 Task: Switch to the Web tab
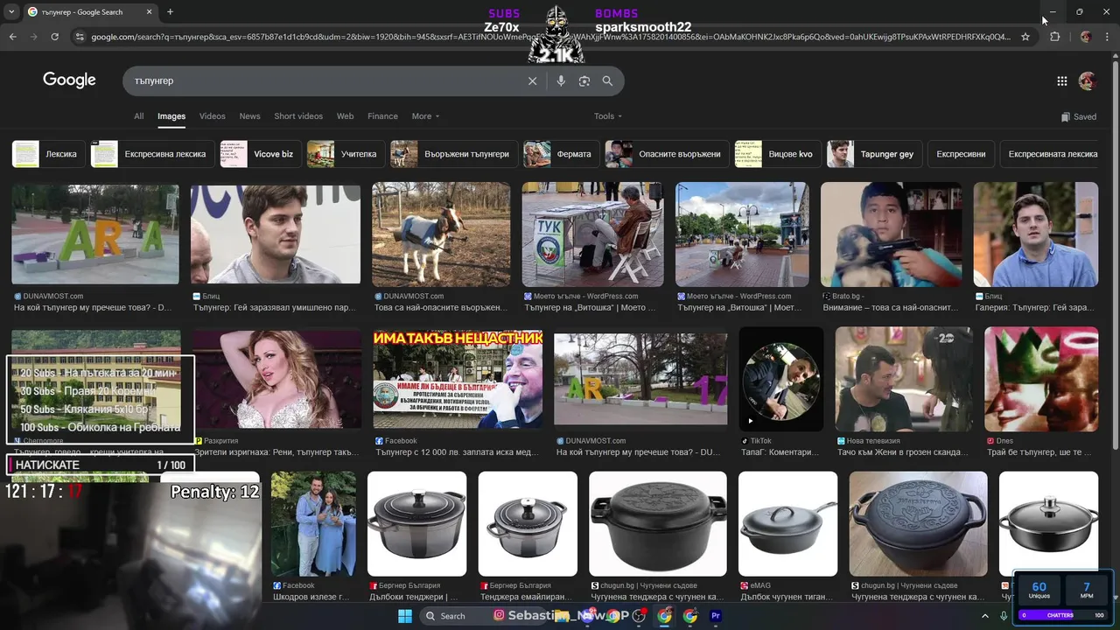345,116
